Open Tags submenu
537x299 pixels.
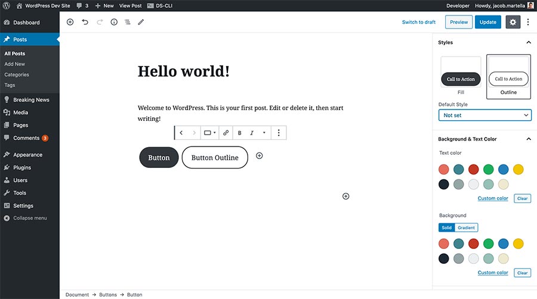[x=10, y=85]
